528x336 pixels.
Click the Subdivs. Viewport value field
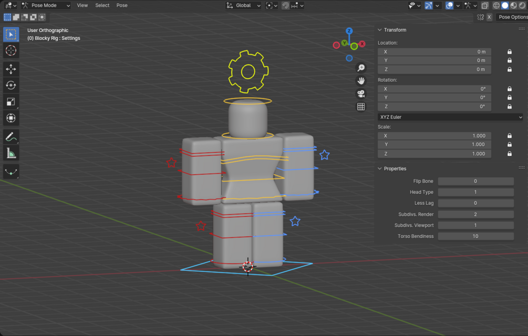[476, 225]
